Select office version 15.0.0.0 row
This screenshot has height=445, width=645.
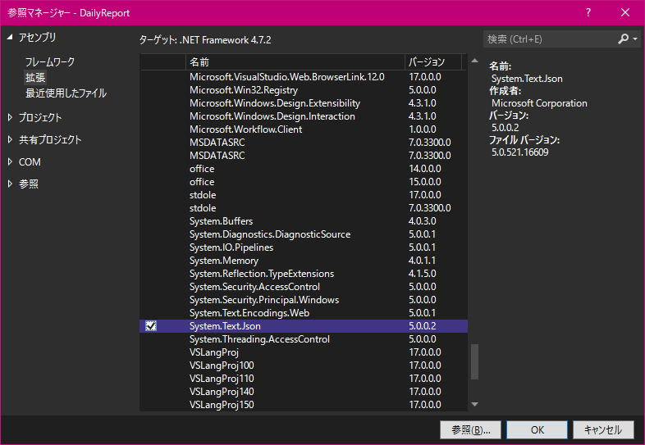pos(304,182)
